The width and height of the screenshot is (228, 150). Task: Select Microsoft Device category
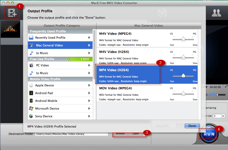click(60, 108)
